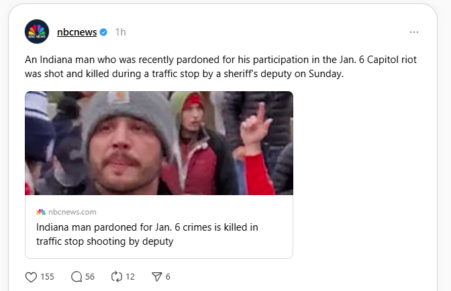Click the 12 reposts count
This screenshot has width=451, height=291.
point(130,276)
